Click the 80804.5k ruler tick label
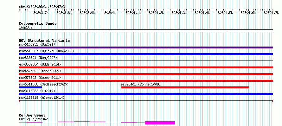Screen dimensions: 282x126 point(225,13)
